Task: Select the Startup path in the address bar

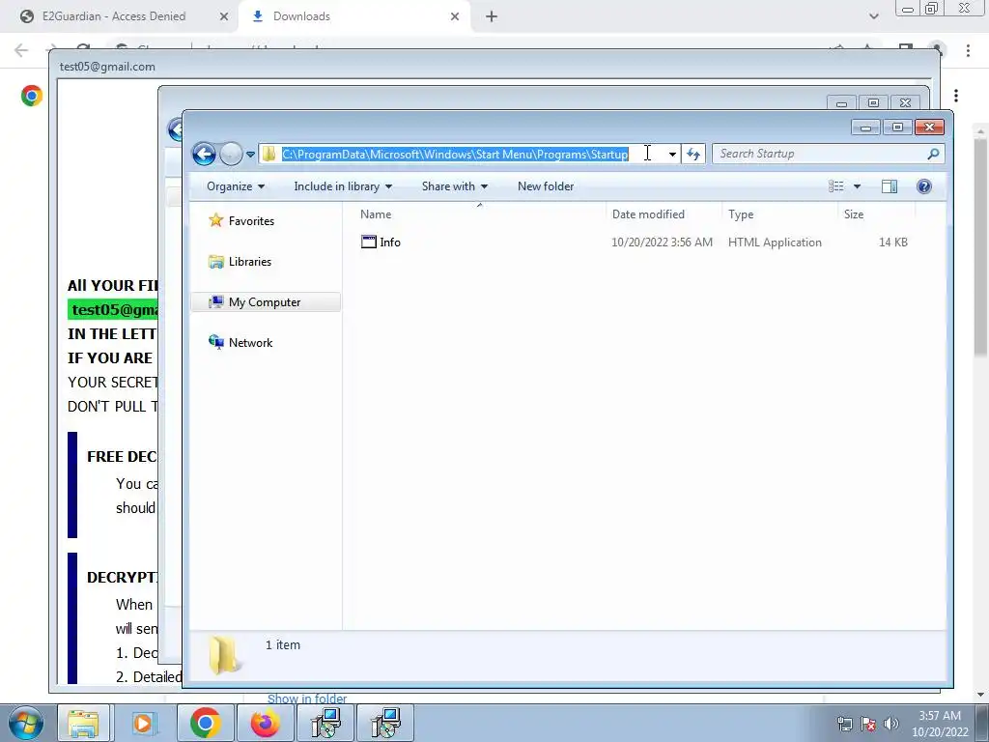Action: pyautogui.click(x=455, y=154)
